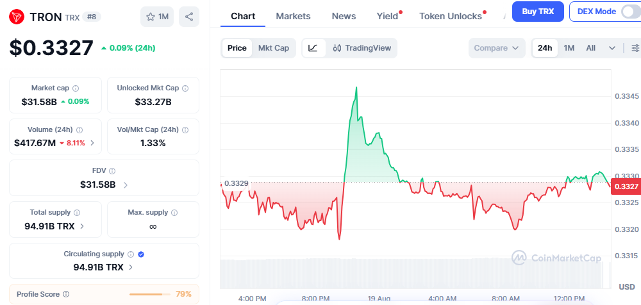Show Max. supply info icon
The image size is (641, 305).
pyautogui.click(x=174, y=213)
